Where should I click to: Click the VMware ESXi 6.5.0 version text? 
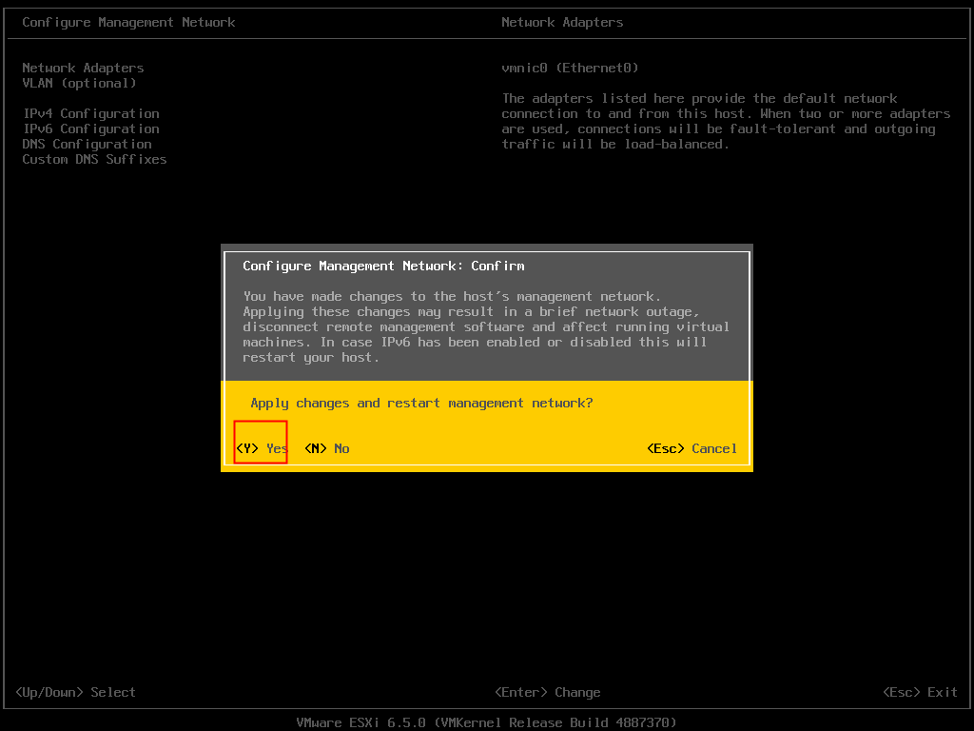coord(486,722)
